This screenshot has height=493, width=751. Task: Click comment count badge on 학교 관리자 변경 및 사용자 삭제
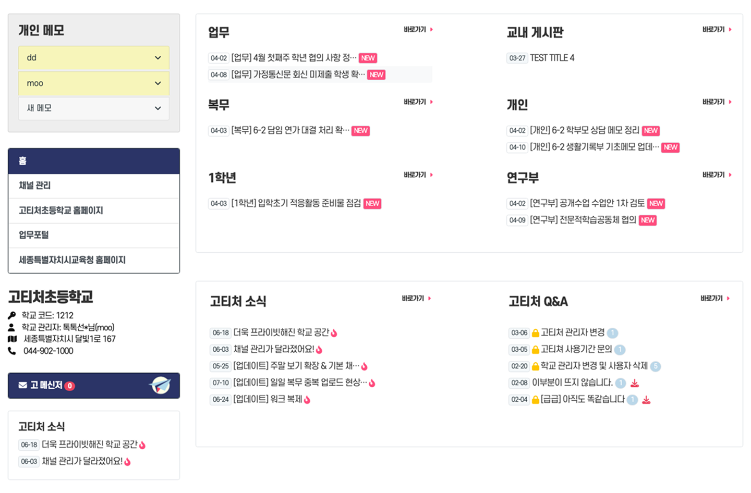pyautogui.click(x=656, y=366)
